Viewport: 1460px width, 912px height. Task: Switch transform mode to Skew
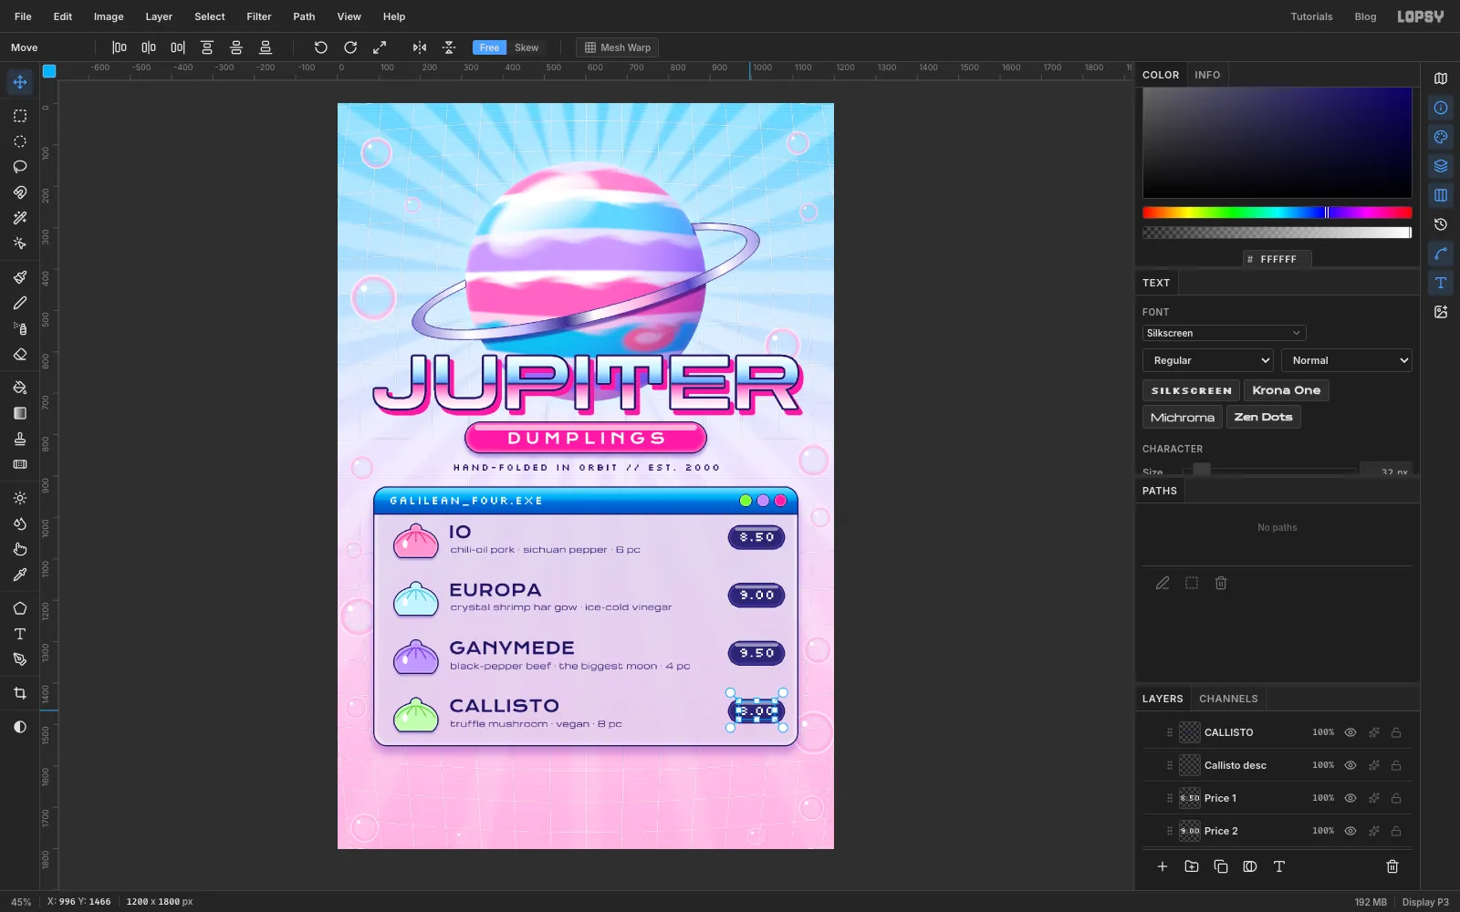(527, 47)
